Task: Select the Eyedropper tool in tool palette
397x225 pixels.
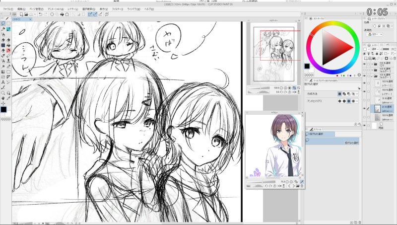Action: [x=8, y=98]
